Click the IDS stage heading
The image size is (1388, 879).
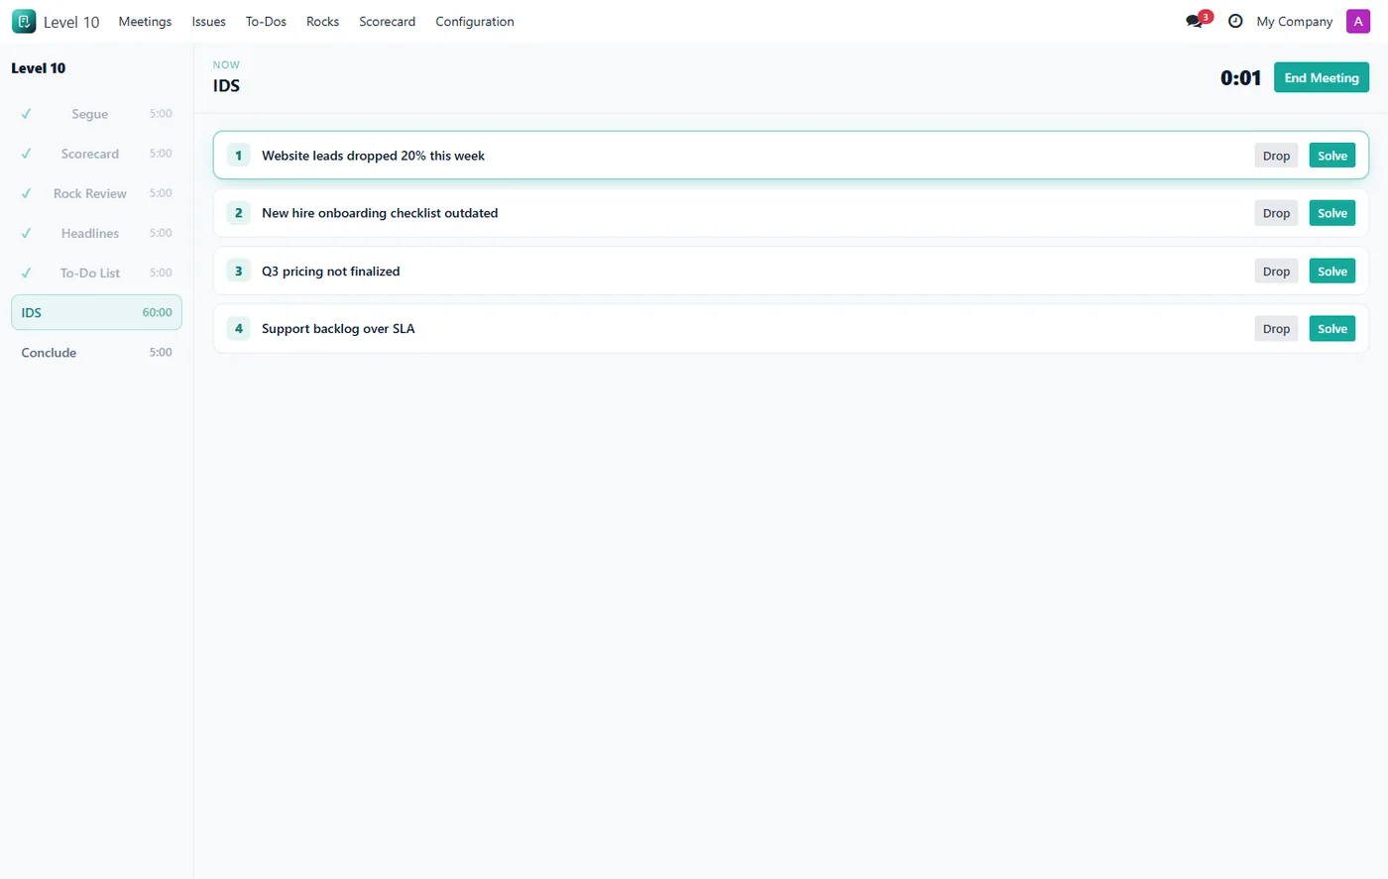[x=226, y=85]
